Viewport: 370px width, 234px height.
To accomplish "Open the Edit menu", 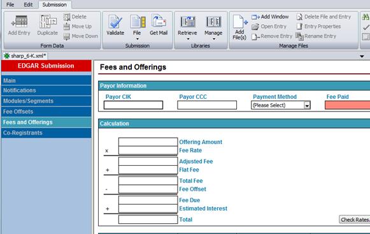I will [x=28, y=4].
